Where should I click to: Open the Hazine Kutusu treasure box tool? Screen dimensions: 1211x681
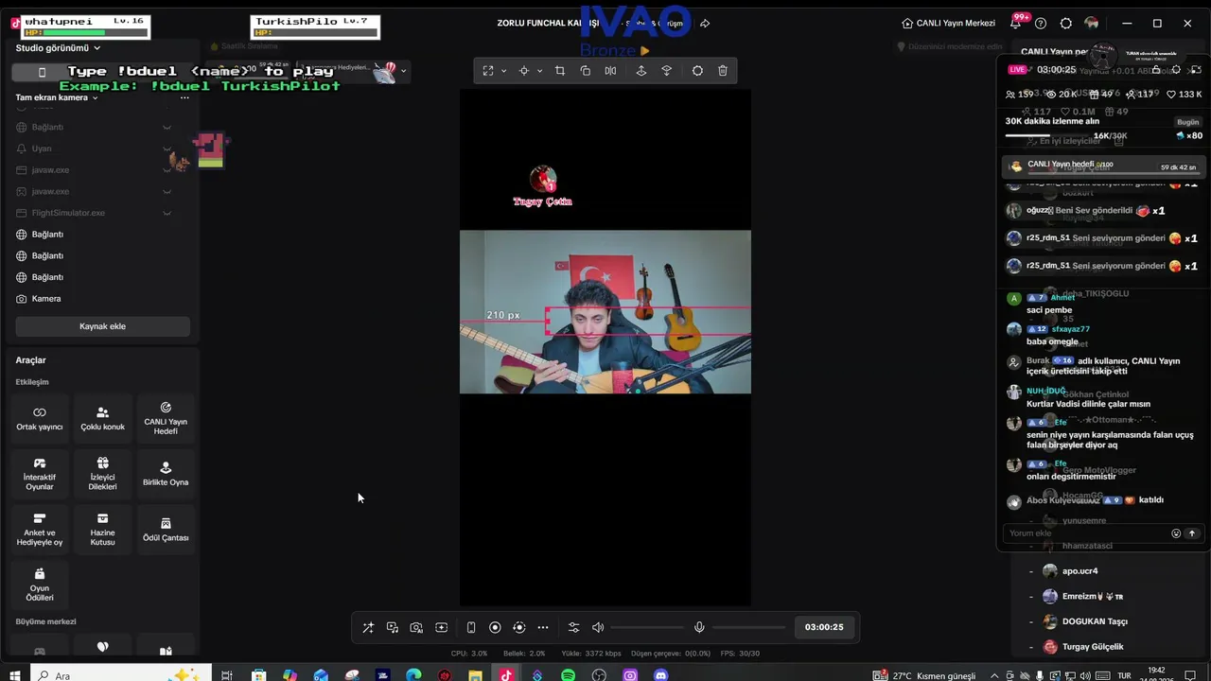[x=103, y=530]
